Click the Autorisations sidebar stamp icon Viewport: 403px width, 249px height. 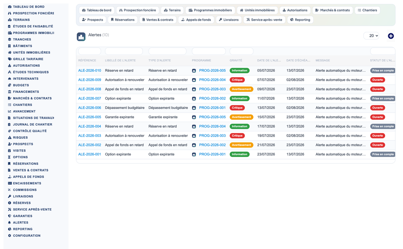[10, 66]
